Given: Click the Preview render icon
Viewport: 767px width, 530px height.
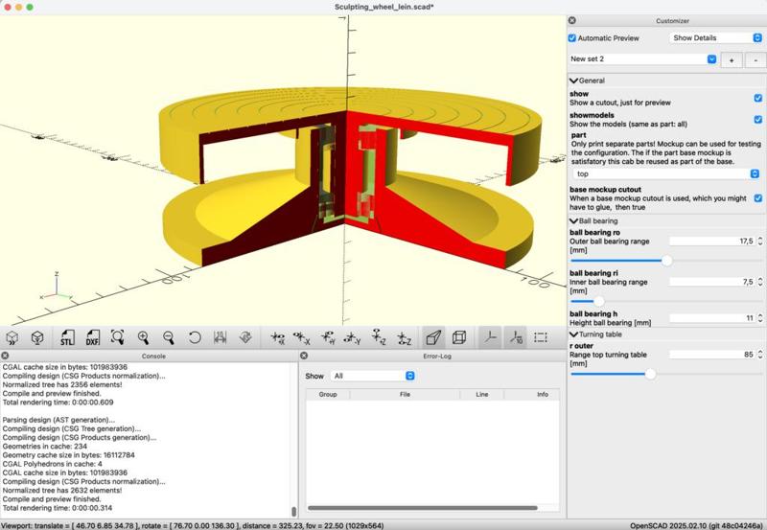Looking at the screenshot, I should (12, 337).
